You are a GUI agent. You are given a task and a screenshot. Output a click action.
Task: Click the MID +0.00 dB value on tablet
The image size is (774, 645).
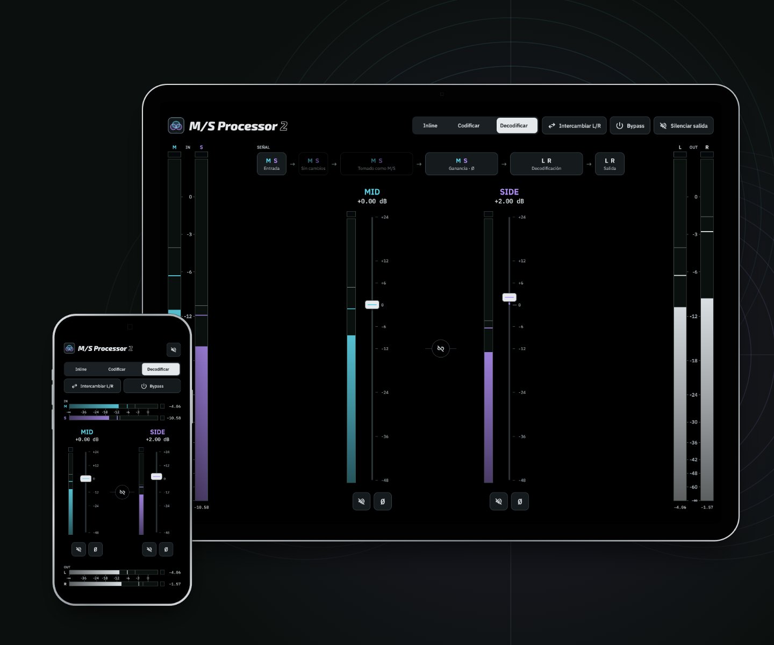pos(372,202)
